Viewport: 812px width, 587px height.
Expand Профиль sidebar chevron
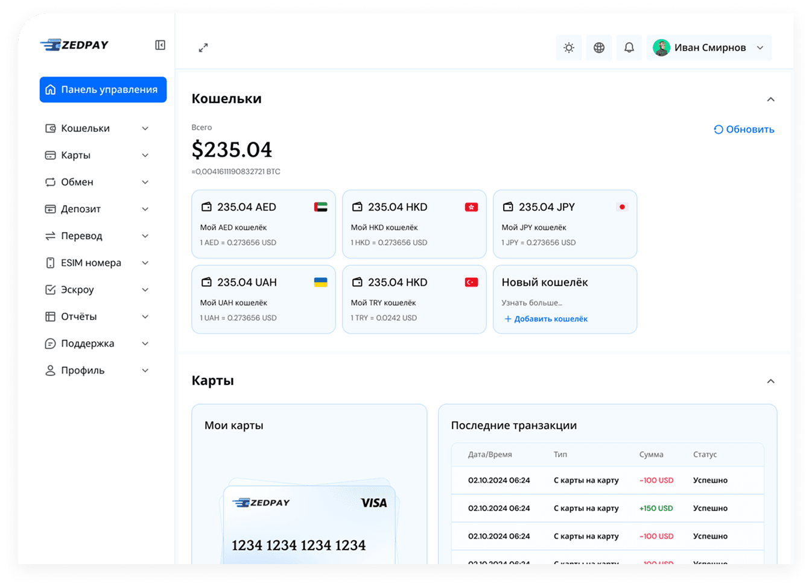(145, 371)
